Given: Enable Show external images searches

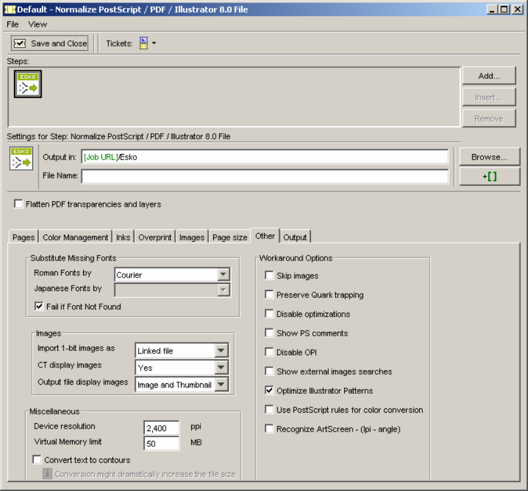Looking at the screenshot, I should coord(269,371).
